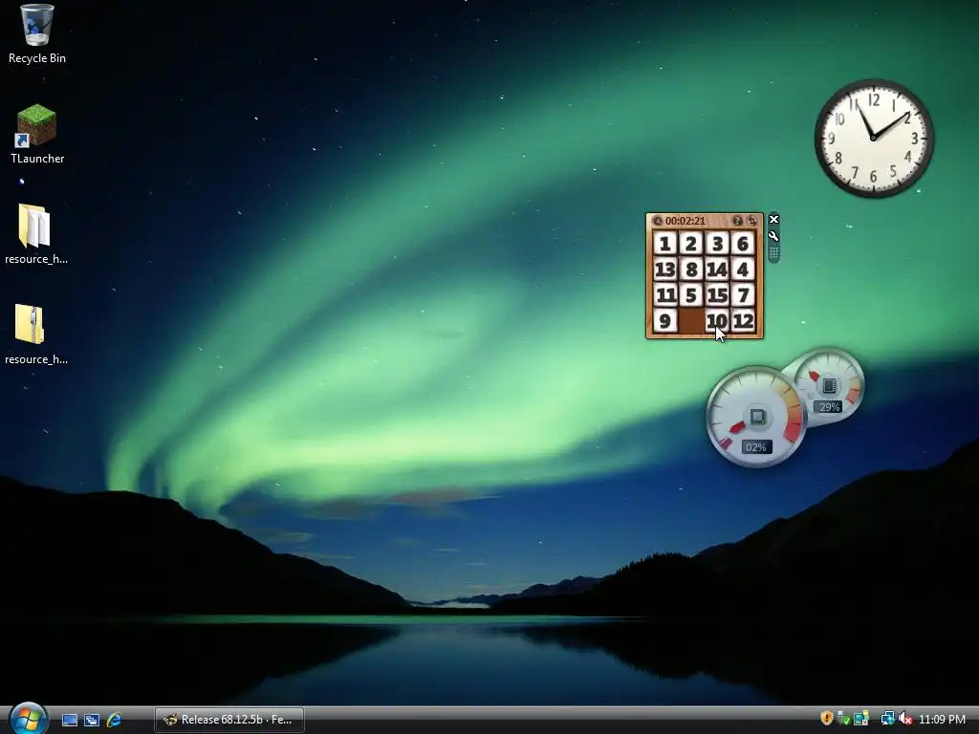
Task: Click the Windows Sidebar tray icon
Action: 861,719
